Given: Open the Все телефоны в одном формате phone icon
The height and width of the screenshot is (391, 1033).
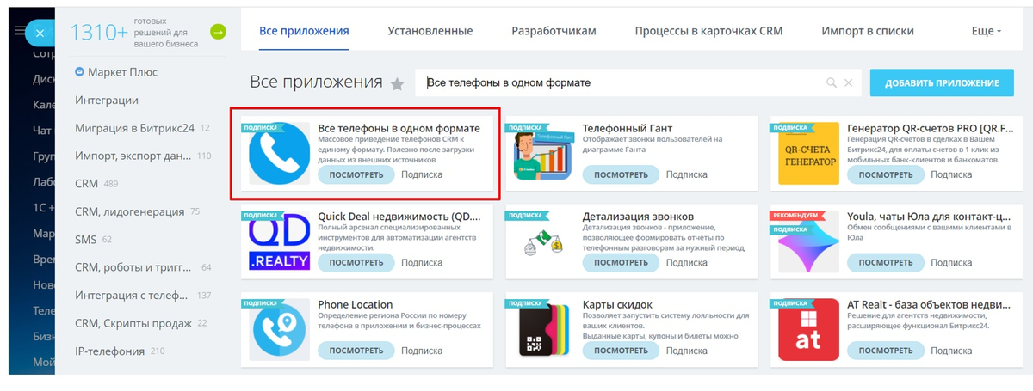Looking at the screenshot, I should click(x=280, y=153).
